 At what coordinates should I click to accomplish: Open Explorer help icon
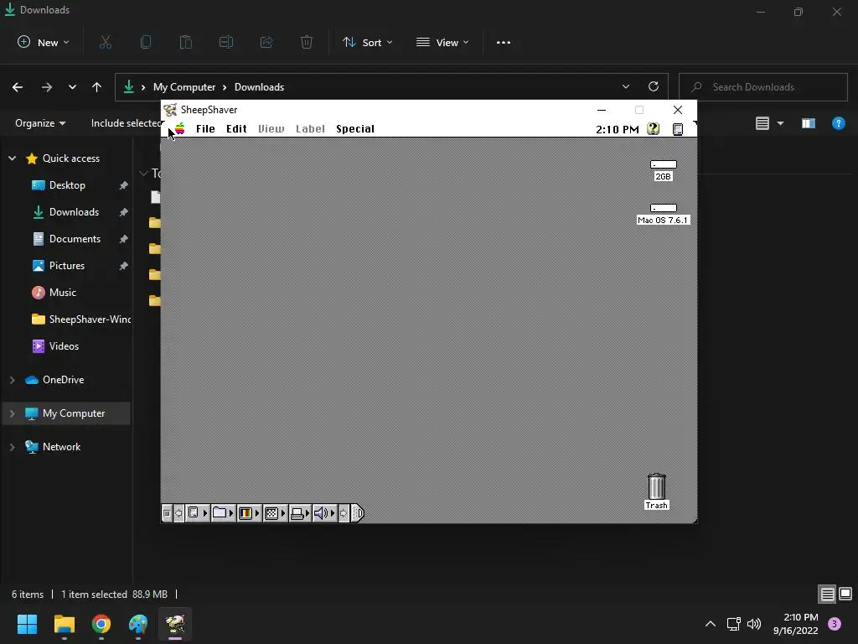click(838, 123)
